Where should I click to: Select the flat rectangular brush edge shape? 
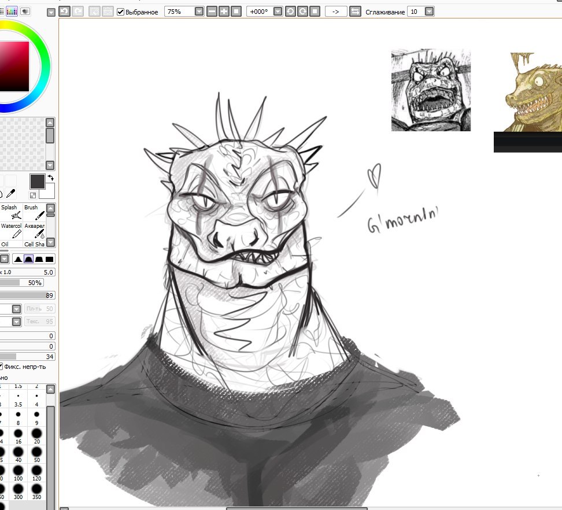50,259
